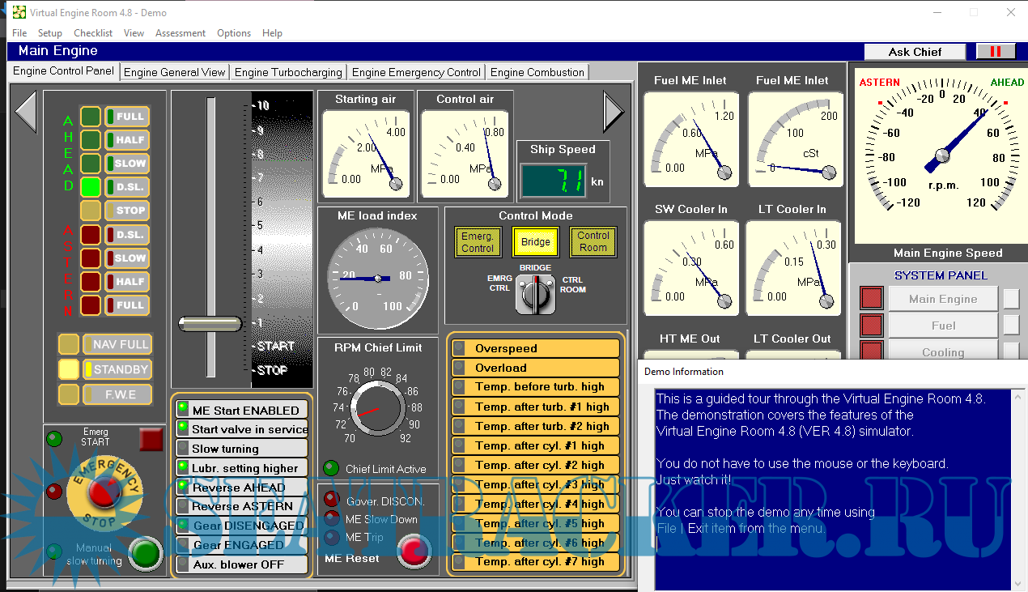
Task: Click the engine telegraph lever slider handle
Action: 210,324
